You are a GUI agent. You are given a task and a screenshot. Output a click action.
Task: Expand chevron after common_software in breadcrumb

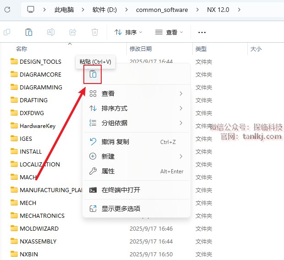coord(197,10)
